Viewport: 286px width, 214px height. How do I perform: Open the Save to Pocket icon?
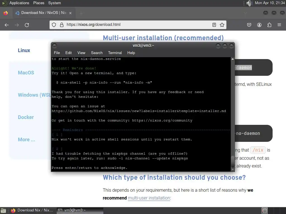pyautogui.click(x=249, y=25)
